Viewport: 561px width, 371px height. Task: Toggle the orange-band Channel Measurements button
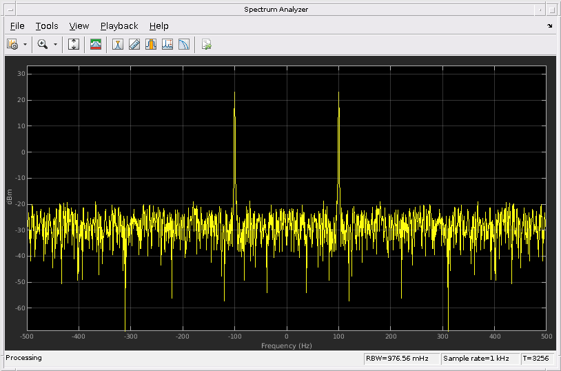point(151,44)
